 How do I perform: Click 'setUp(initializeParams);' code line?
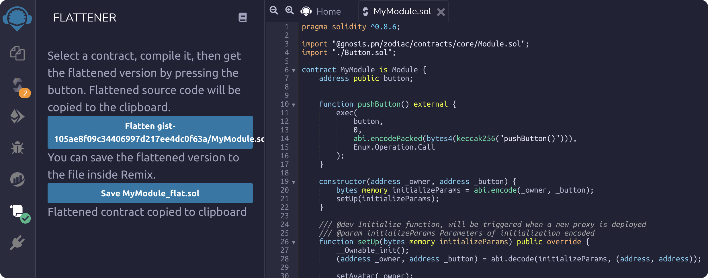point(388,199)
